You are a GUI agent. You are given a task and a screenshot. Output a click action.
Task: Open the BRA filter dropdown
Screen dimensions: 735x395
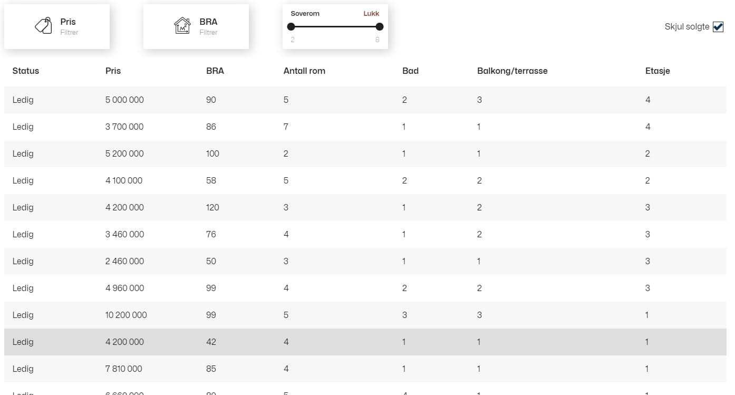pos(196,26)
